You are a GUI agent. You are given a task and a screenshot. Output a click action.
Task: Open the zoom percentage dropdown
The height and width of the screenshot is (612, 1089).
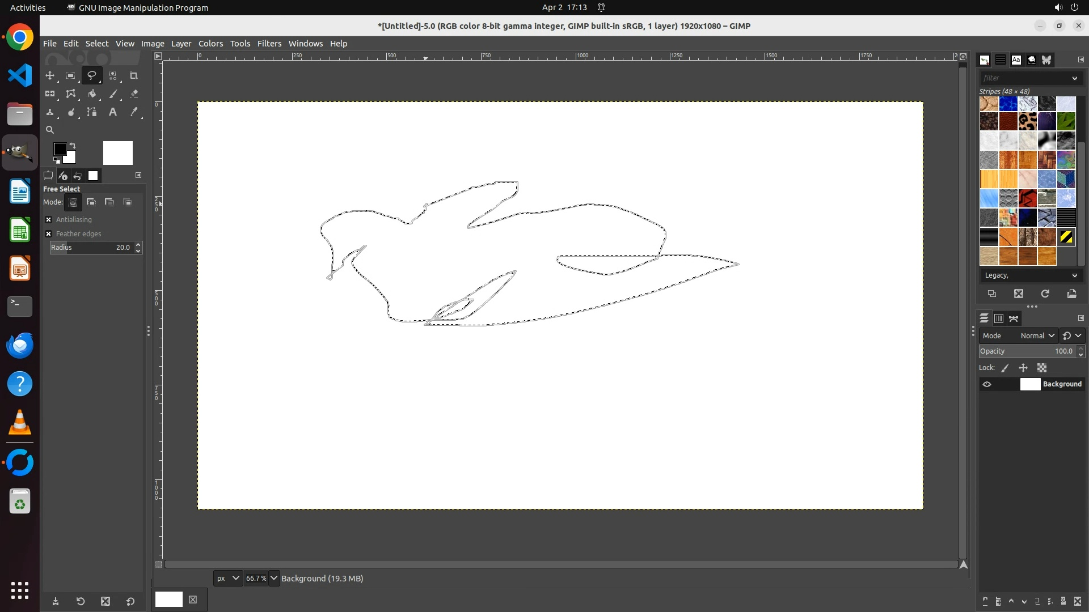tap(274, 578)
